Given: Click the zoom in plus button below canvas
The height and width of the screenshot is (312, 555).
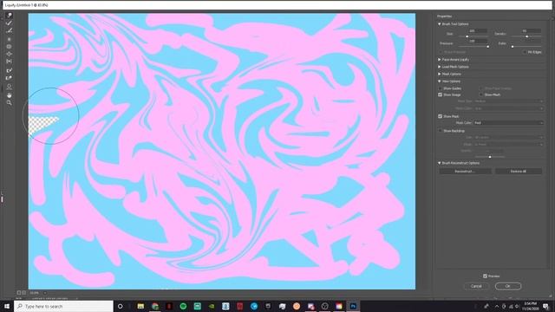Looking at the screenshot, I should (24, 293).
